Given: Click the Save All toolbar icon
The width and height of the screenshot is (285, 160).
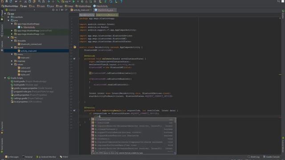Looking at the screenshot, I should tap(7, 1).
